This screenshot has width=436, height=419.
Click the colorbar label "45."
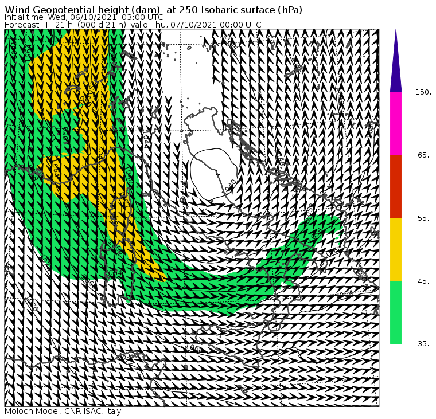pyautogui.click(x=423, y=281)
